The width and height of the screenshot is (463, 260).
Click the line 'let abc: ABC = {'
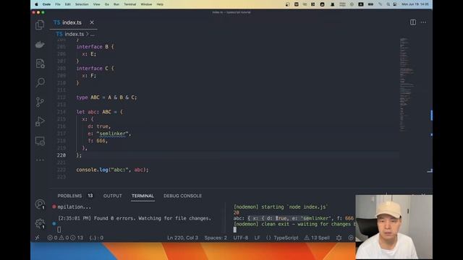[x=100, y=112]
